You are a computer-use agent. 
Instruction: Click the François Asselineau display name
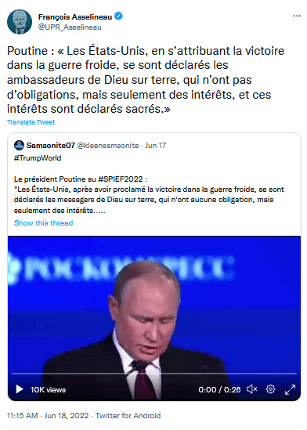point(75,17)
